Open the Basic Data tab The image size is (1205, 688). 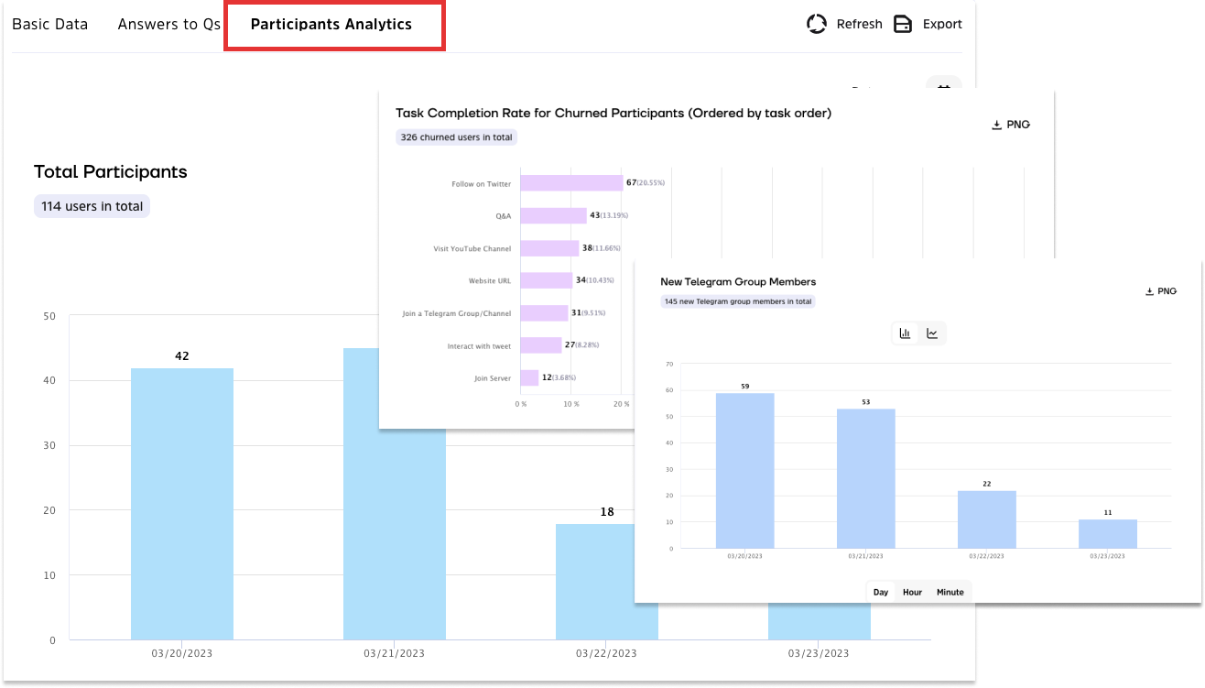[x=50, y=25]
